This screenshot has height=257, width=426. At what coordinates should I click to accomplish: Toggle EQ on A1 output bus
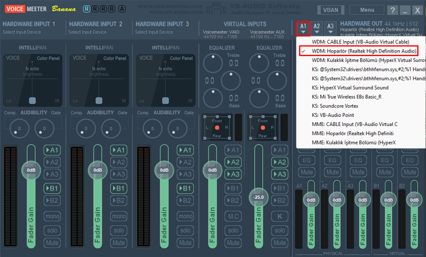click(307, 160)
